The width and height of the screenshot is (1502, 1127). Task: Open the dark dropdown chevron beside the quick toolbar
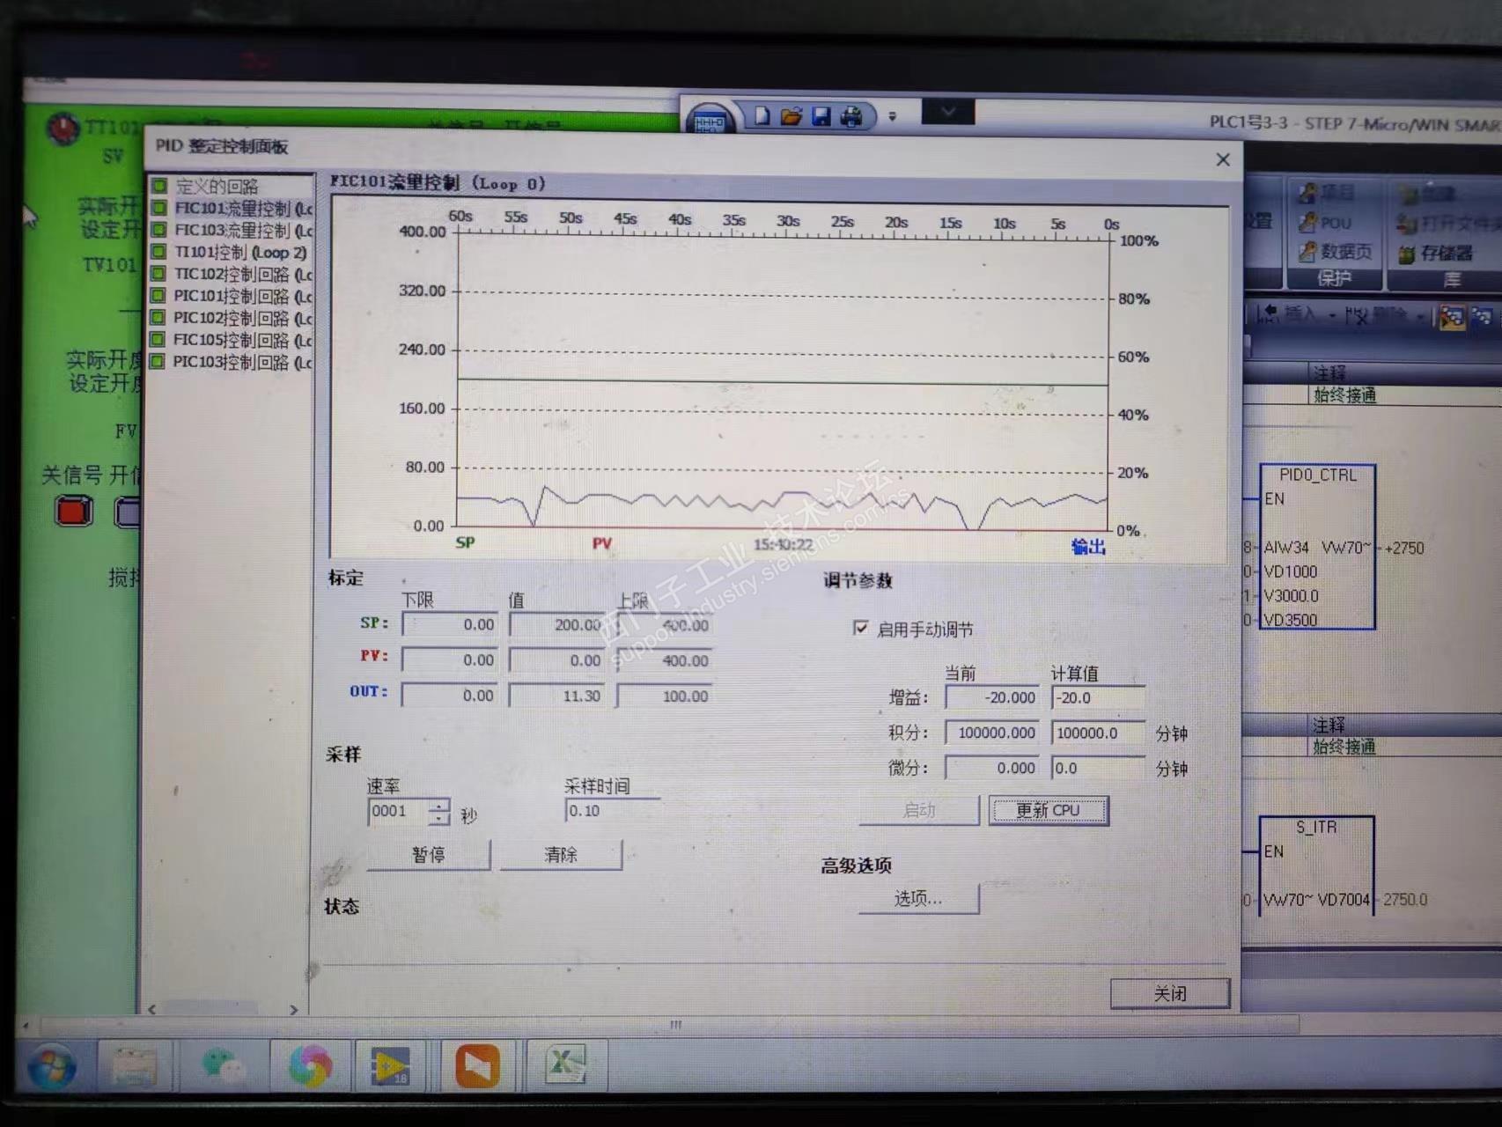click(x=948, y=111)
